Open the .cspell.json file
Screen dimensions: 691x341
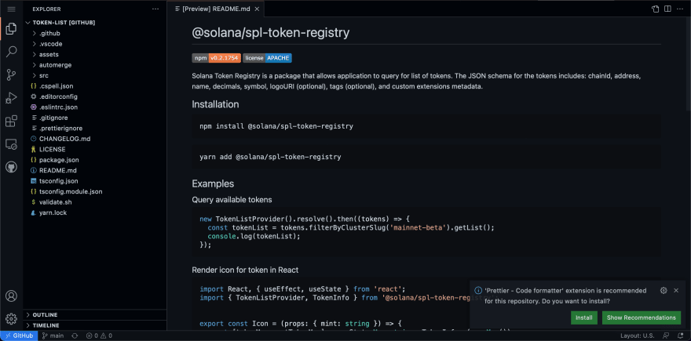tap(95, 86)
